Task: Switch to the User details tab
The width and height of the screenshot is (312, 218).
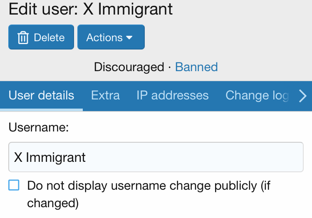Action: pos(41,95)
